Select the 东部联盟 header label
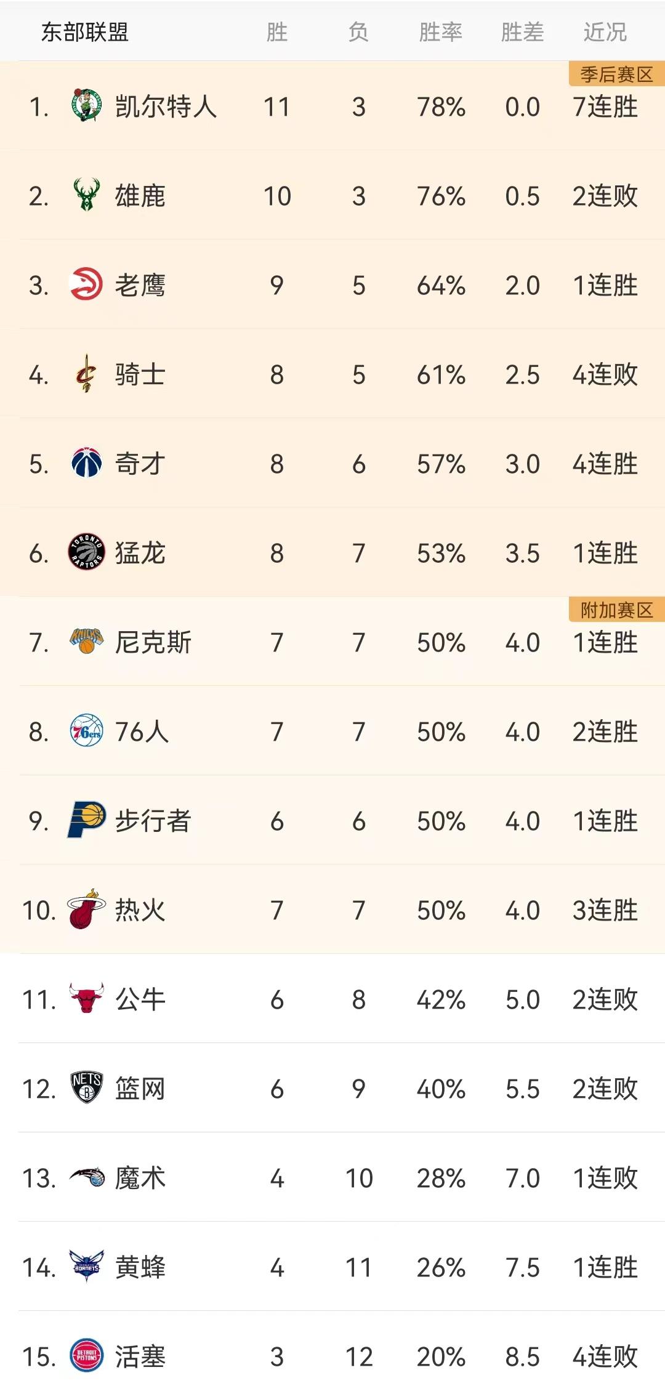This screenshot has height=1399, width=665. 85,32
